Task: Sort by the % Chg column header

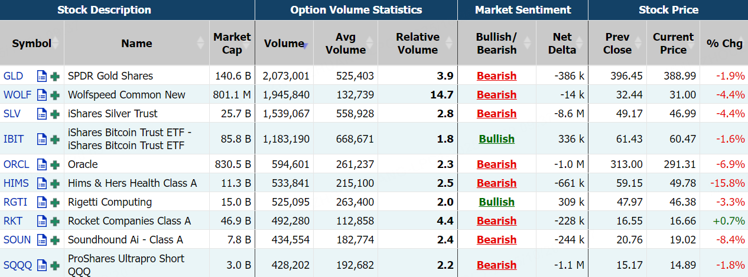Action: tap(724, 43)
